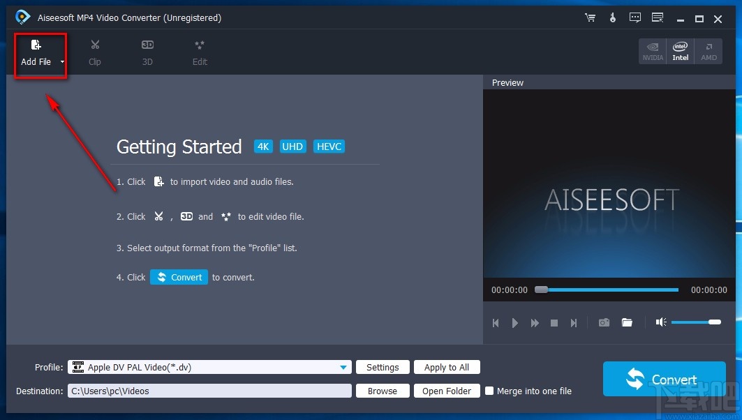742x420 pixels.
Task: Click the register key icon in title bar
Action: coord(612,18)
